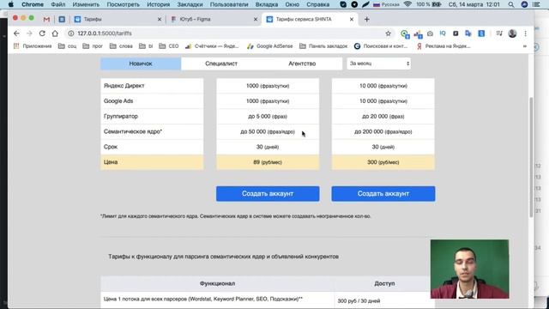Open Chrome three-dot menu

point(525,33)
